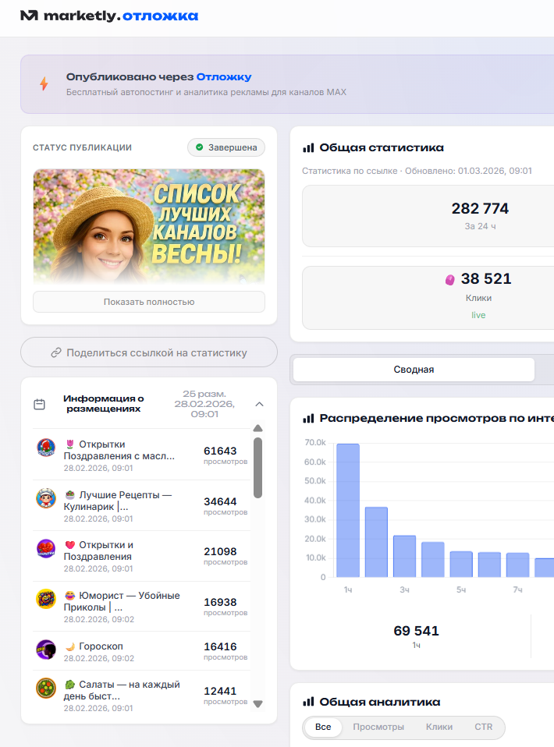
Task: Click Поделиться ссылкой на статистику button
Action: click(x=149, y=352)
